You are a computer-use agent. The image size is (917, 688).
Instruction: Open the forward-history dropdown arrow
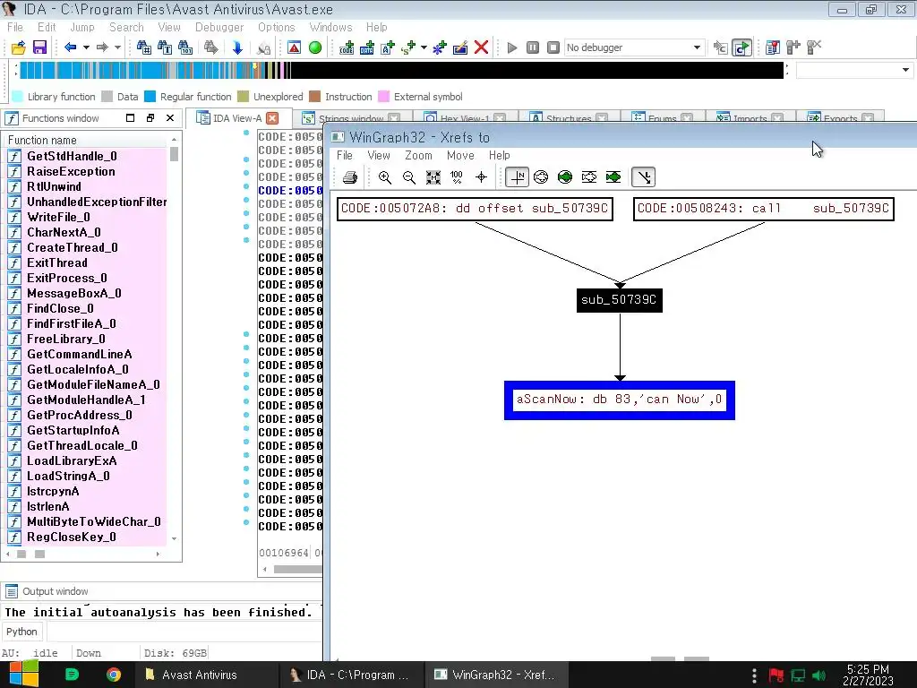click(x=117, y=47)
